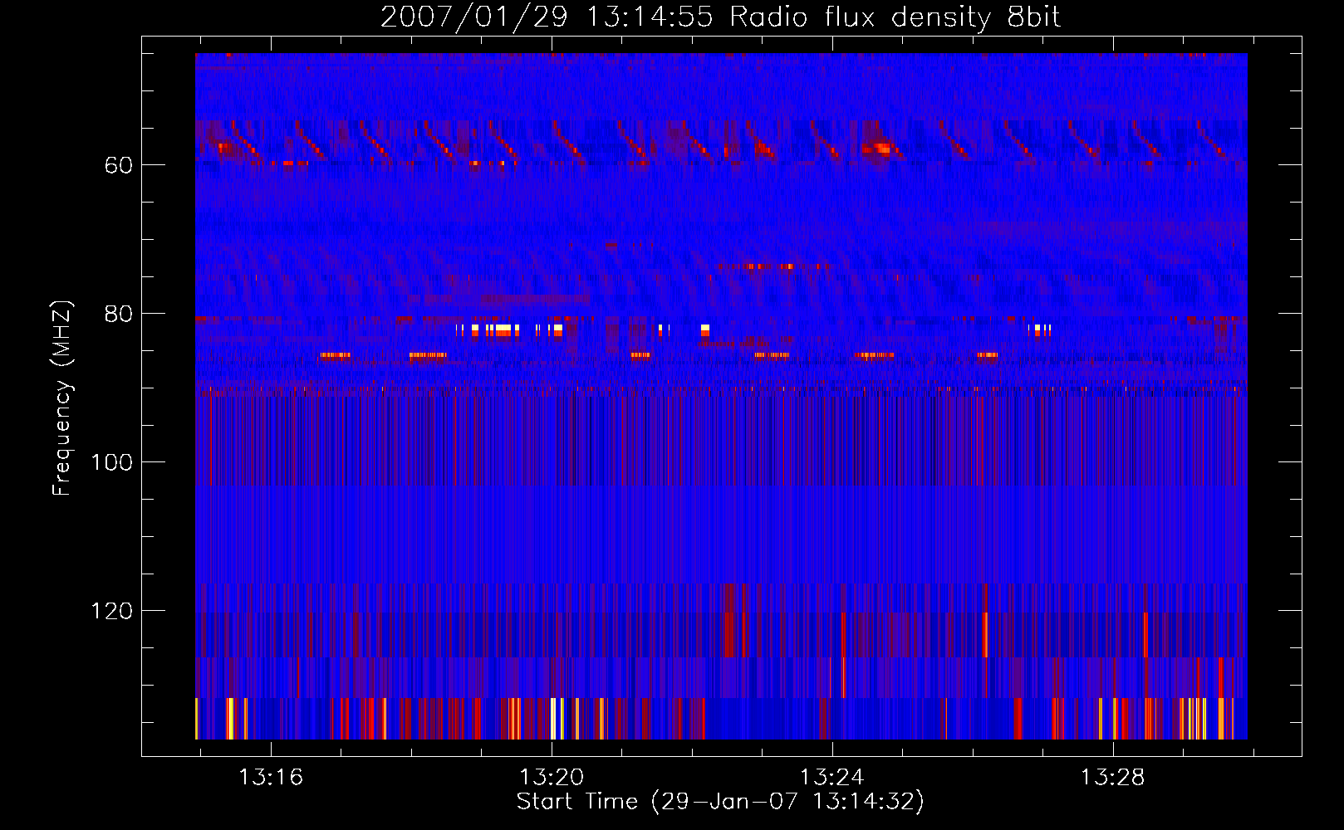This screenshot has width=1344, height=830.
Task: Select the 13:16 time axis label
Action: [271, 777]
